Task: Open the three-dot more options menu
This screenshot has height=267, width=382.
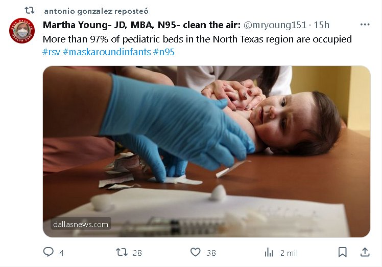Action: tap(365, 25)
